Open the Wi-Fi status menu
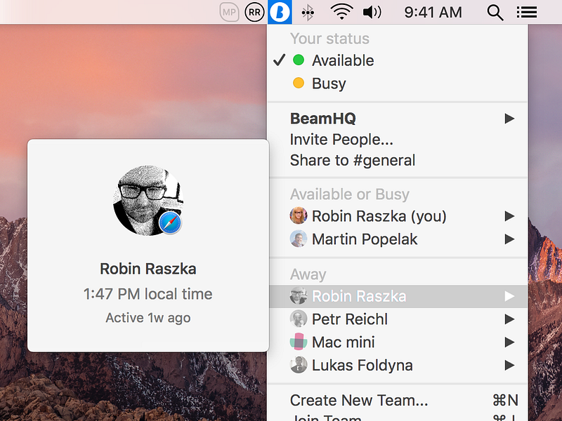 tap(341, 12)
